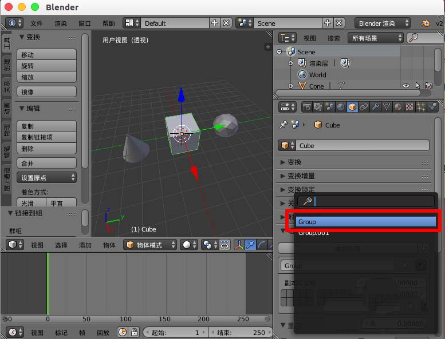Expand the 渲染层 row in outliner

[290, 63]
